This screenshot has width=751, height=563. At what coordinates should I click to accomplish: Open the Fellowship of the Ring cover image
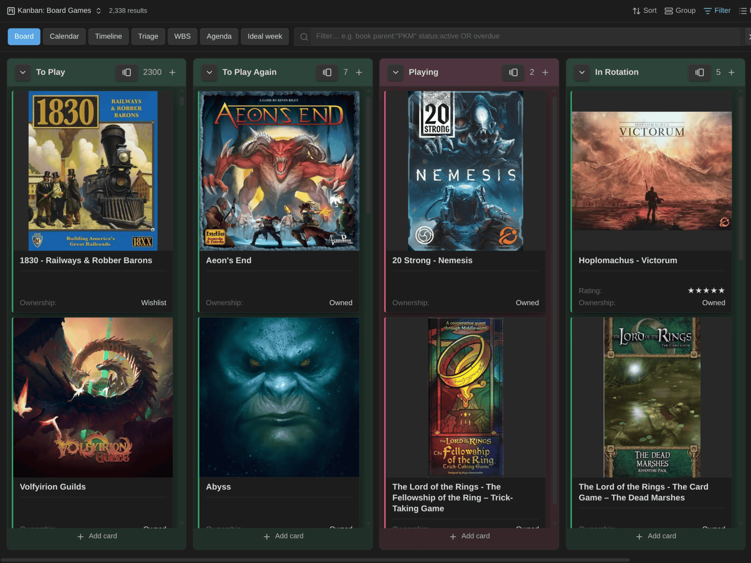tap(466, 397)
